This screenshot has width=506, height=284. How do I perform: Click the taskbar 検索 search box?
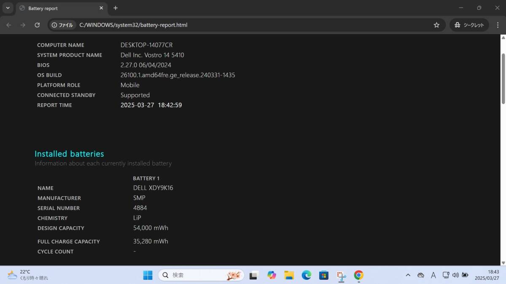(201, 275)
